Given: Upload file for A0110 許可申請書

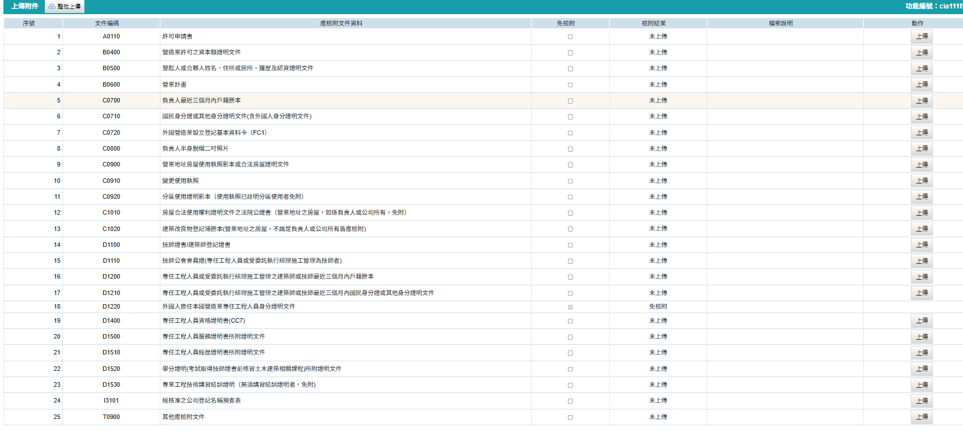Looking at the screenshot, I should tap(922, 37).
